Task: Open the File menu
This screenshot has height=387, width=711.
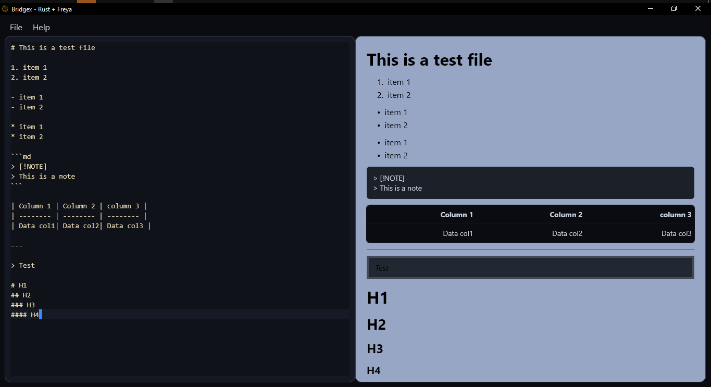Action: pos(16,28)
